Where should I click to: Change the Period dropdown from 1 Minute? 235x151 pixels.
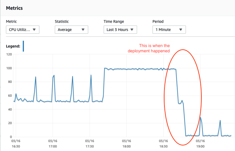coord(169,29)
